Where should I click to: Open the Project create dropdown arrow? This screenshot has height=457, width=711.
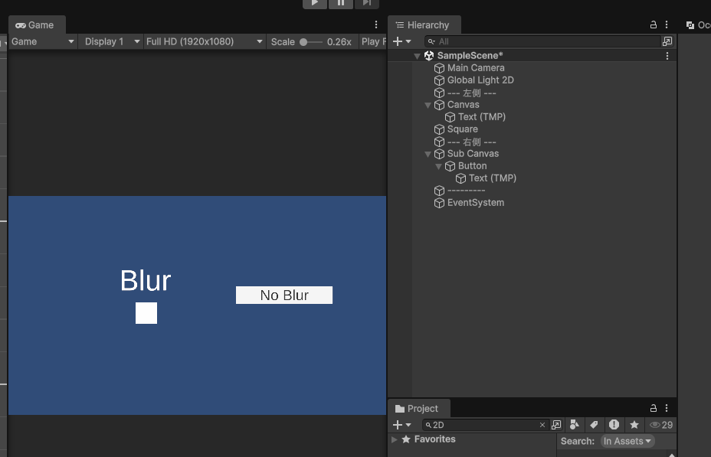coord(408,426)
